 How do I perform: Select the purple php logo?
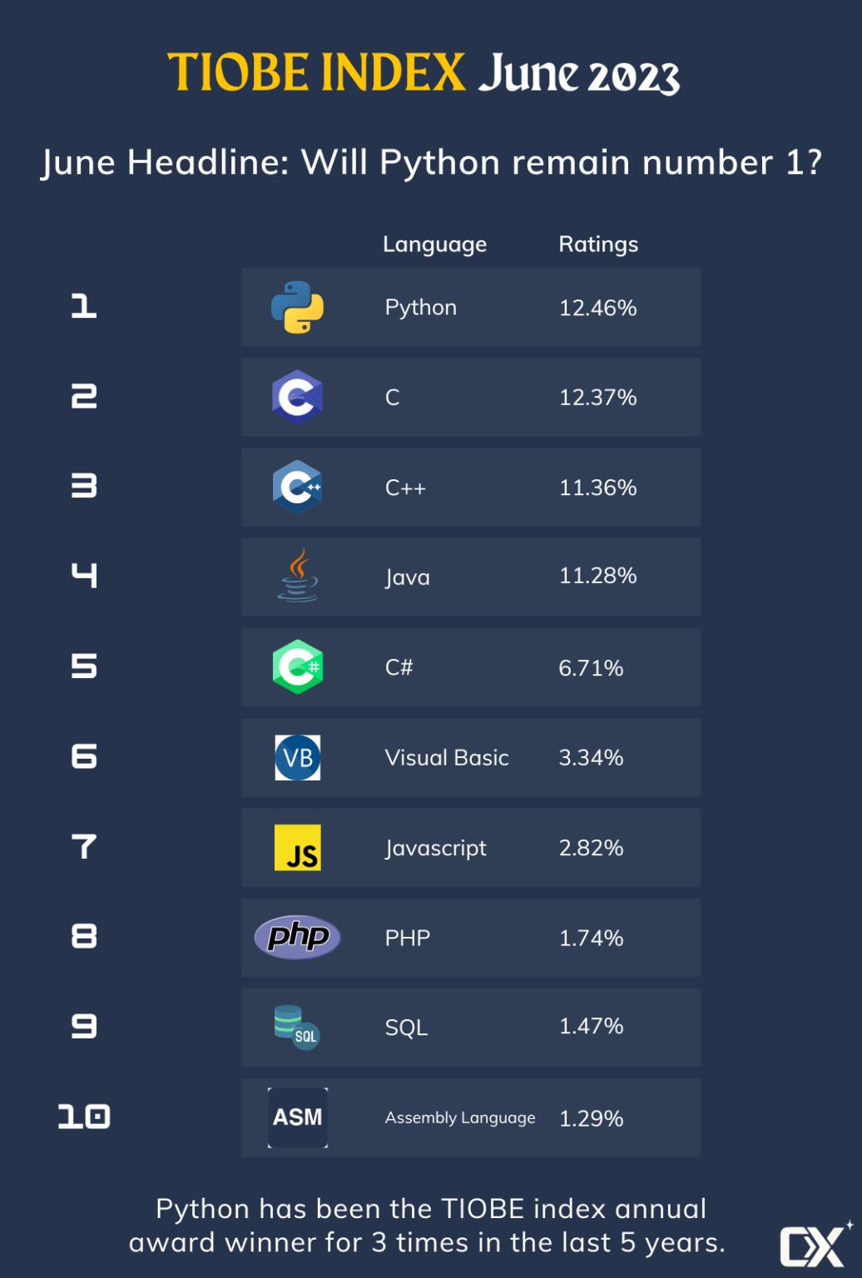pyautogui.click(x=297, y=937)
